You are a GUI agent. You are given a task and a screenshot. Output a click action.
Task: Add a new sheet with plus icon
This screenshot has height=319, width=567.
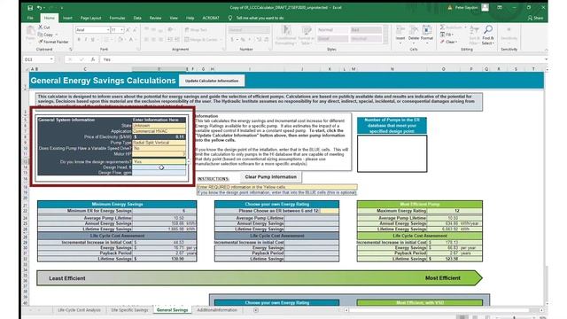[256, 310]
